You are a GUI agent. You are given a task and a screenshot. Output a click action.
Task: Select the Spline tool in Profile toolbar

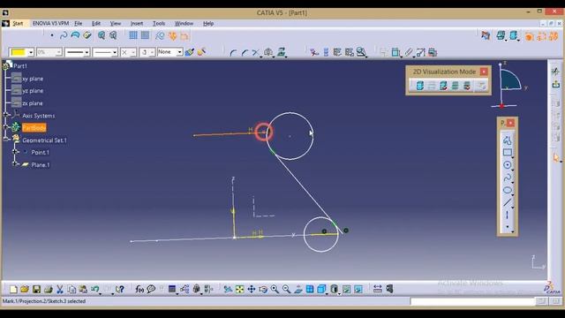point(507,178)
